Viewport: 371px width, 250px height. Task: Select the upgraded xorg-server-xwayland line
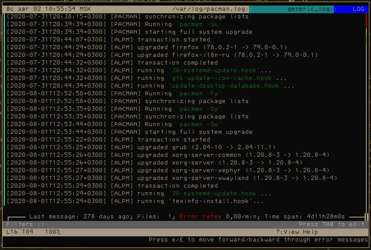click(x=172, y=178)
